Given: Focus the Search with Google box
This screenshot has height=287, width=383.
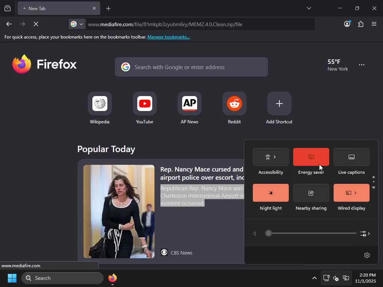Looking at the screenshot, I should coord(191,67).
